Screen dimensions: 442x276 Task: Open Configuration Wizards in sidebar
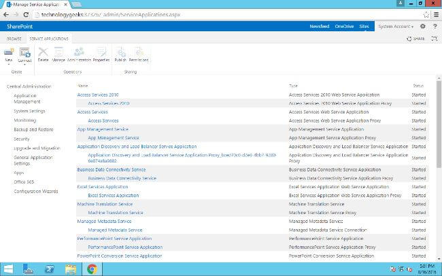pyautogui.click(x=36, y=191)
